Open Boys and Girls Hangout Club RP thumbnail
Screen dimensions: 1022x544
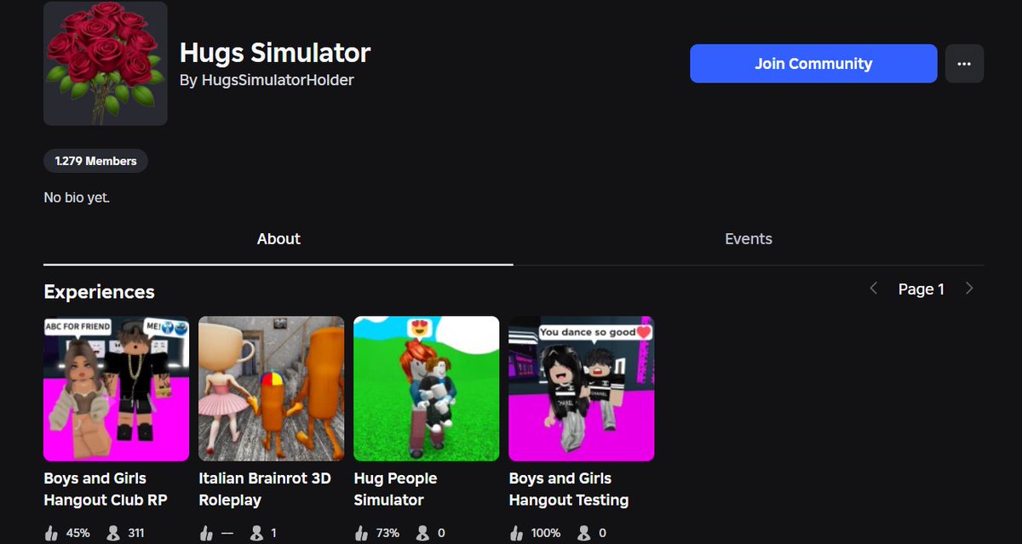coord(117,389)
